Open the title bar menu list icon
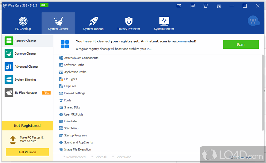This screenshot has width=266, height=163. pyautogui.click(x=218, y=6)
